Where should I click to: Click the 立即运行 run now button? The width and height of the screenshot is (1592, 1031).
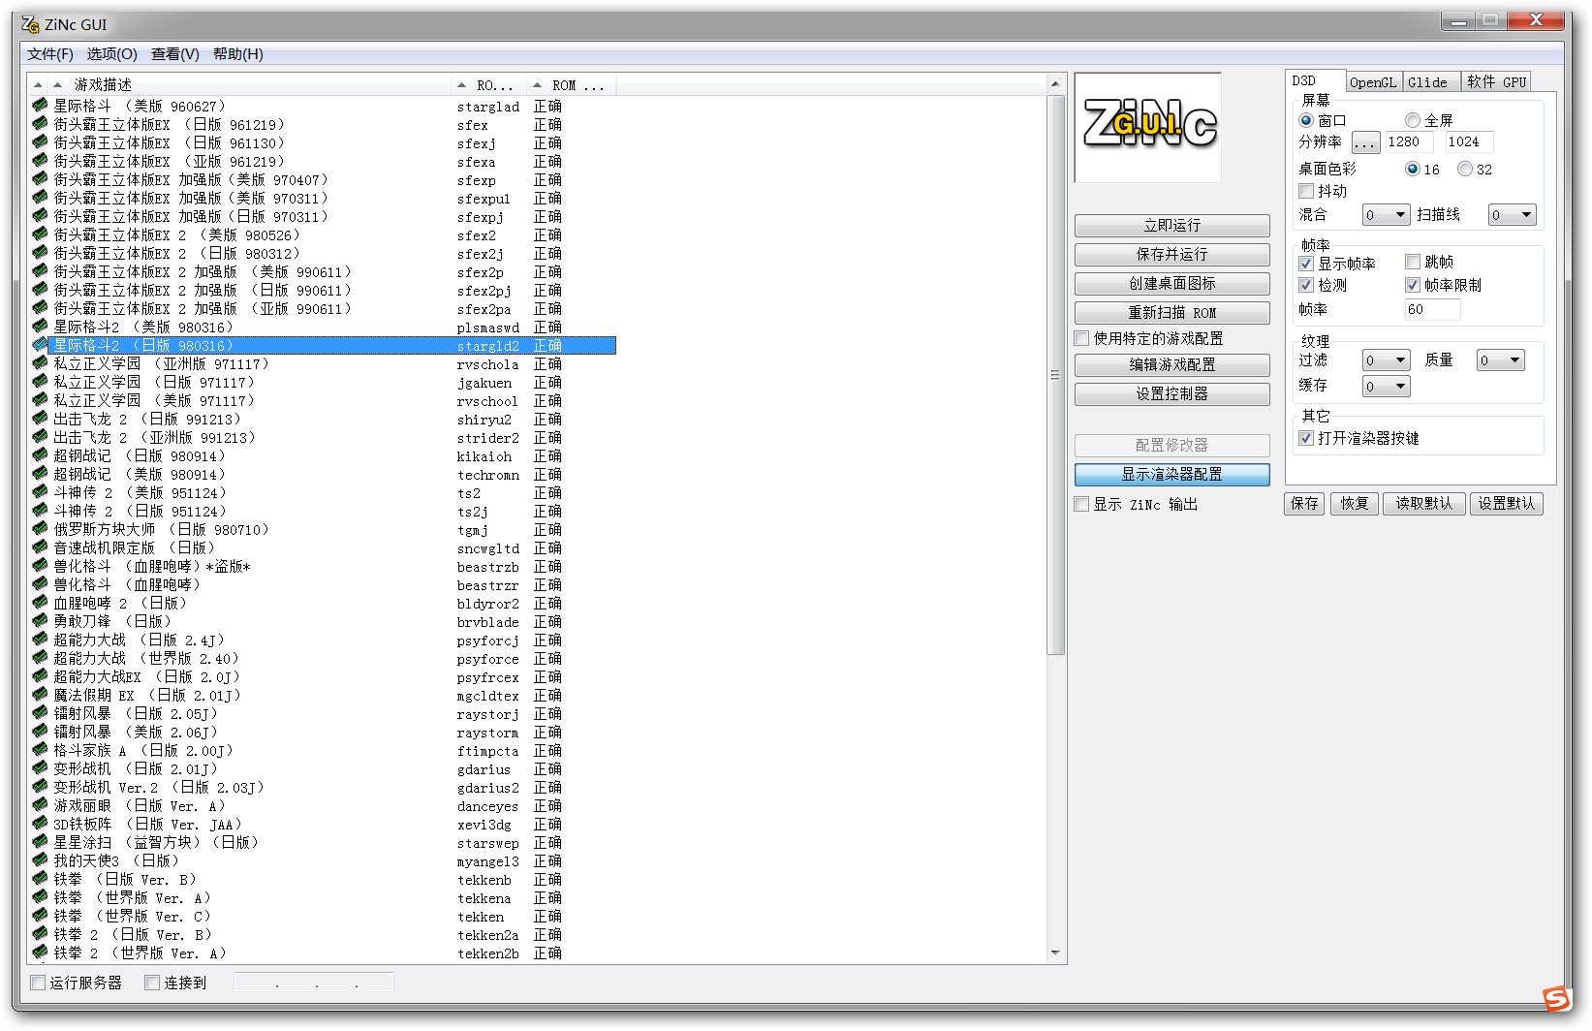pyautogui.click(x=1171, y=225)
